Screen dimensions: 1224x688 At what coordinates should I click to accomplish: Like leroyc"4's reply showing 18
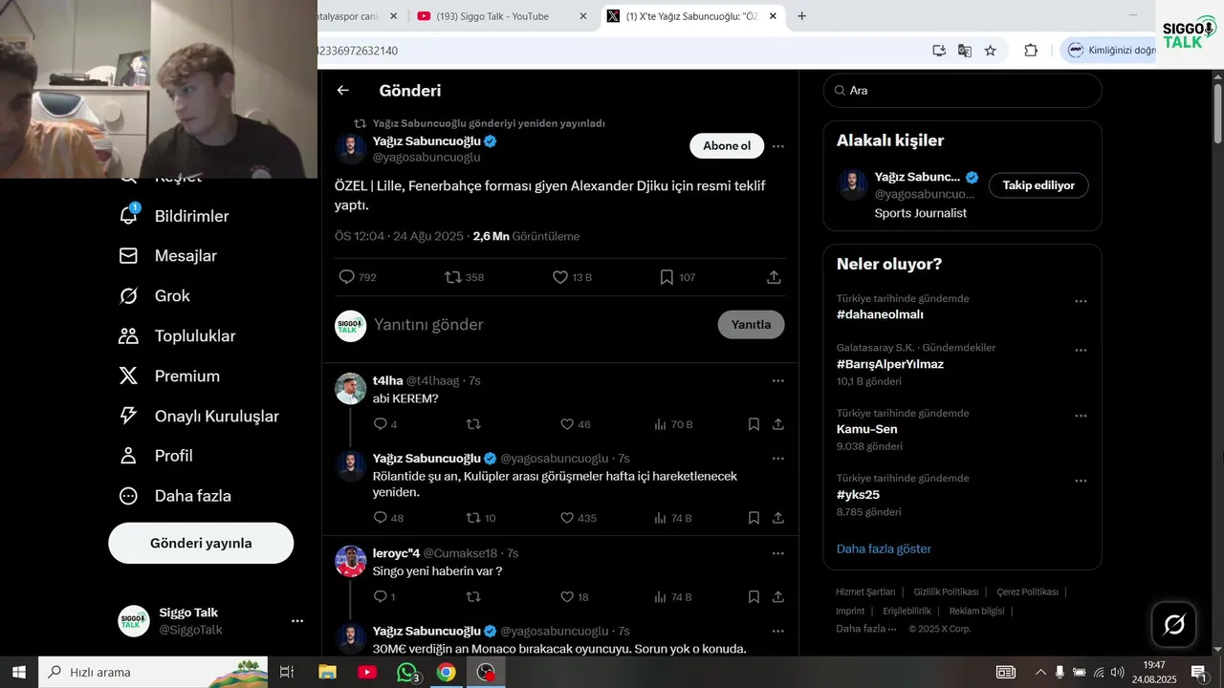[575, 597]
